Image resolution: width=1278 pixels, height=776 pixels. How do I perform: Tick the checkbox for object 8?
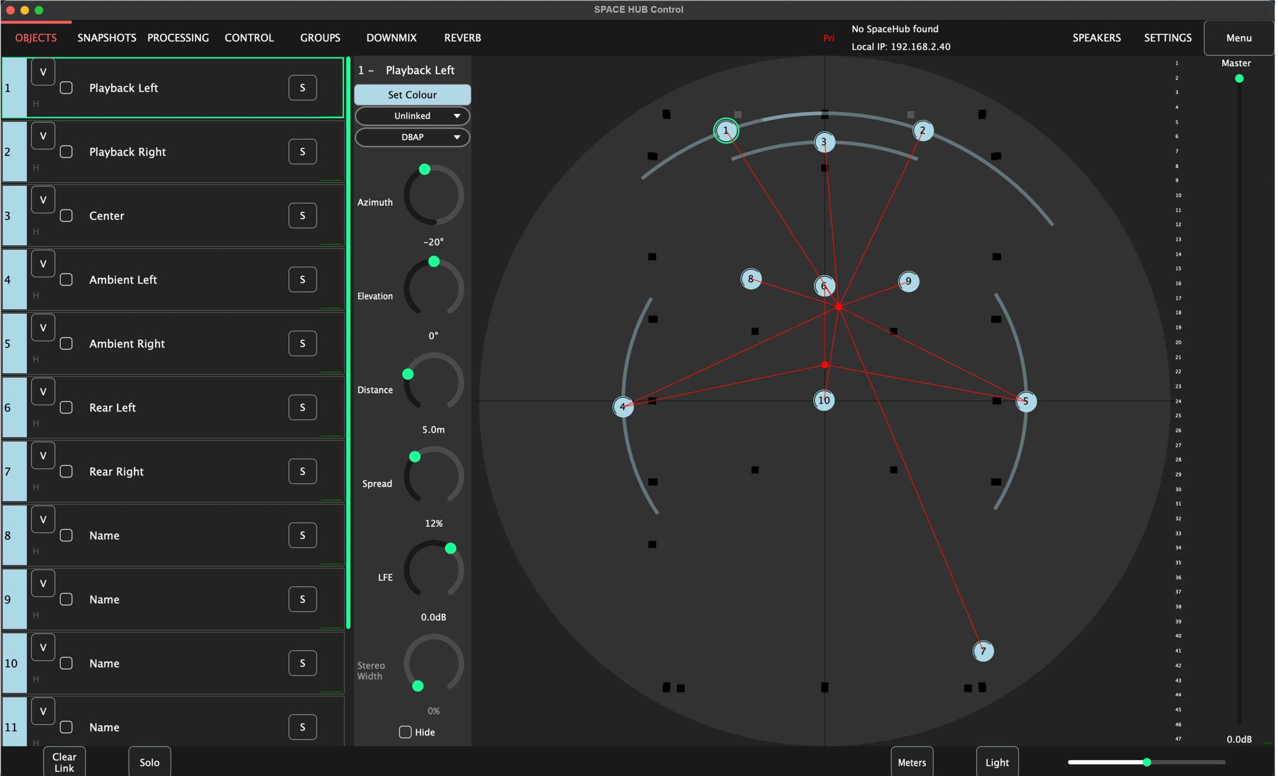tap(67, 535)
